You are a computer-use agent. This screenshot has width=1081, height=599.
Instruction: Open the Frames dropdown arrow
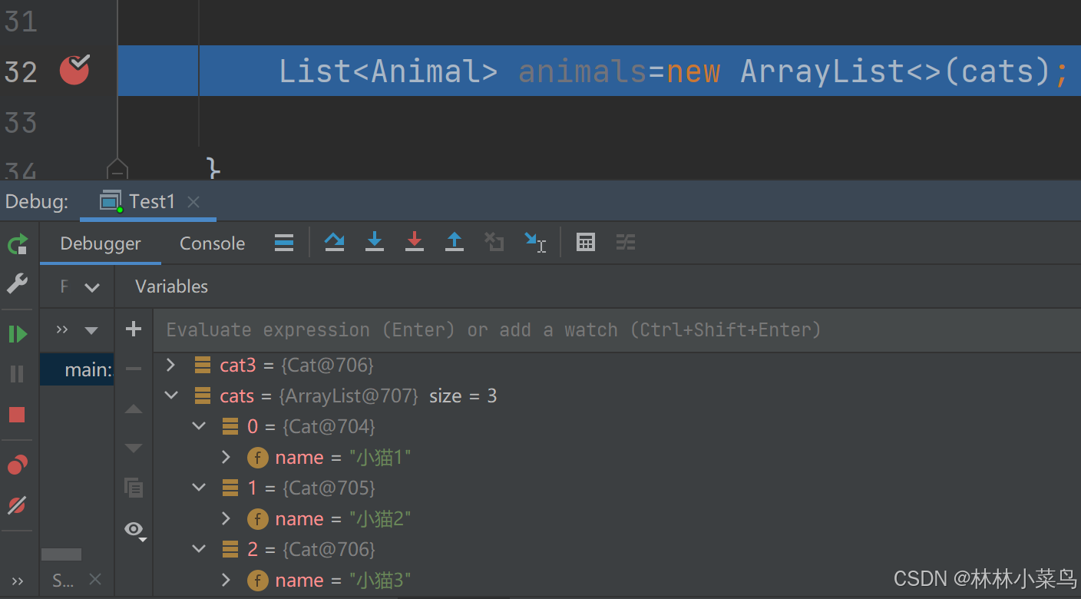92,286
